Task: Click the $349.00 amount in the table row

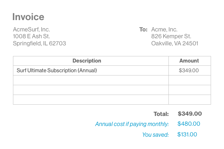Action: click(x=189, y=70)
